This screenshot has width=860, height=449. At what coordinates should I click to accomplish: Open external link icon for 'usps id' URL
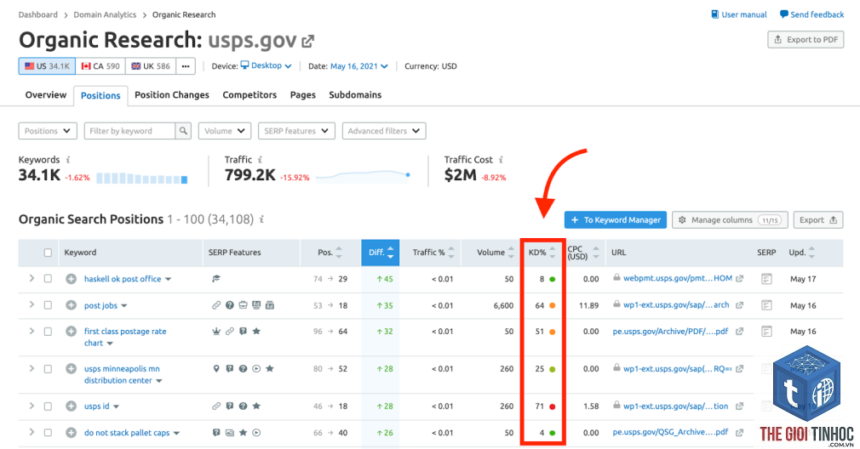[739, 406]
